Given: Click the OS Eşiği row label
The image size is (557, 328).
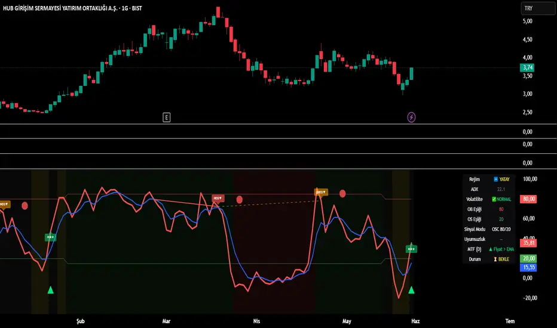Looking at the screenshot, I should 475,219.
